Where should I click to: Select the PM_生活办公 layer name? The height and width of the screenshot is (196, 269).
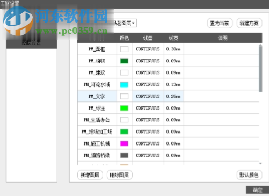(97, 120)
